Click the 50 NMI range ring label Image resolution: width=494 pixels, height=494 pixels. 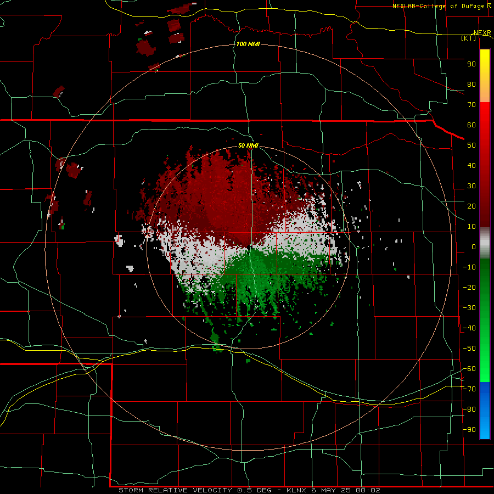click(248, 145)
